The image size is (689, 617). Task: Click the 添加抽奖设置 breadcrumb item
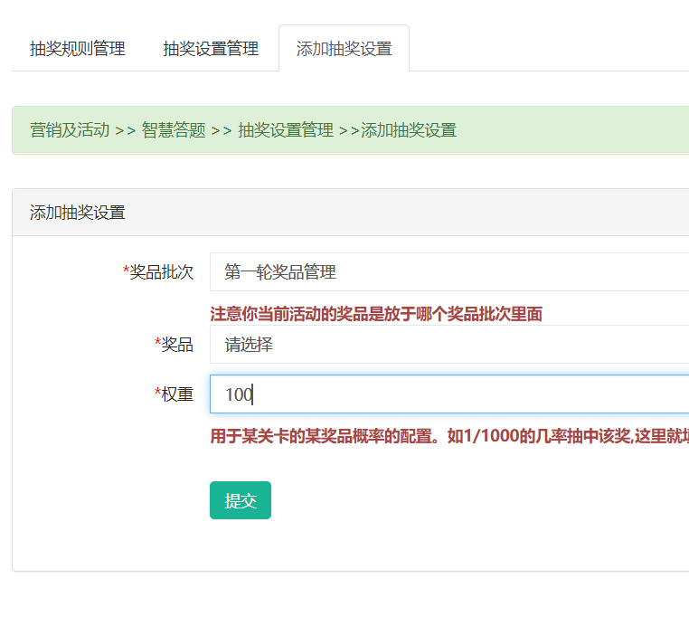[409, 130]
